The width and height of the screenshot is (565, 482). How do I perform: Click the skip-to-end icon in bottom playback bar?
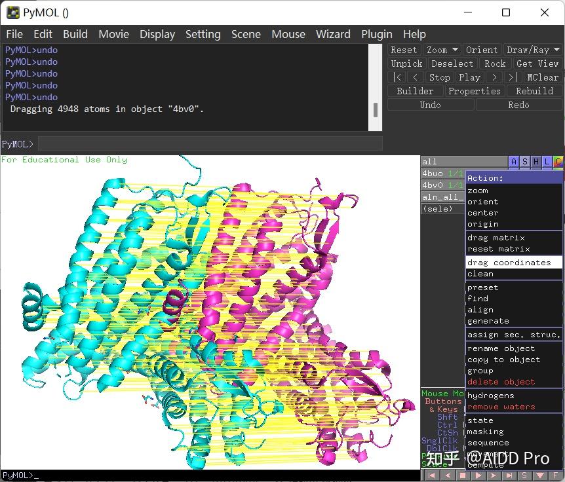pos(509,475)
